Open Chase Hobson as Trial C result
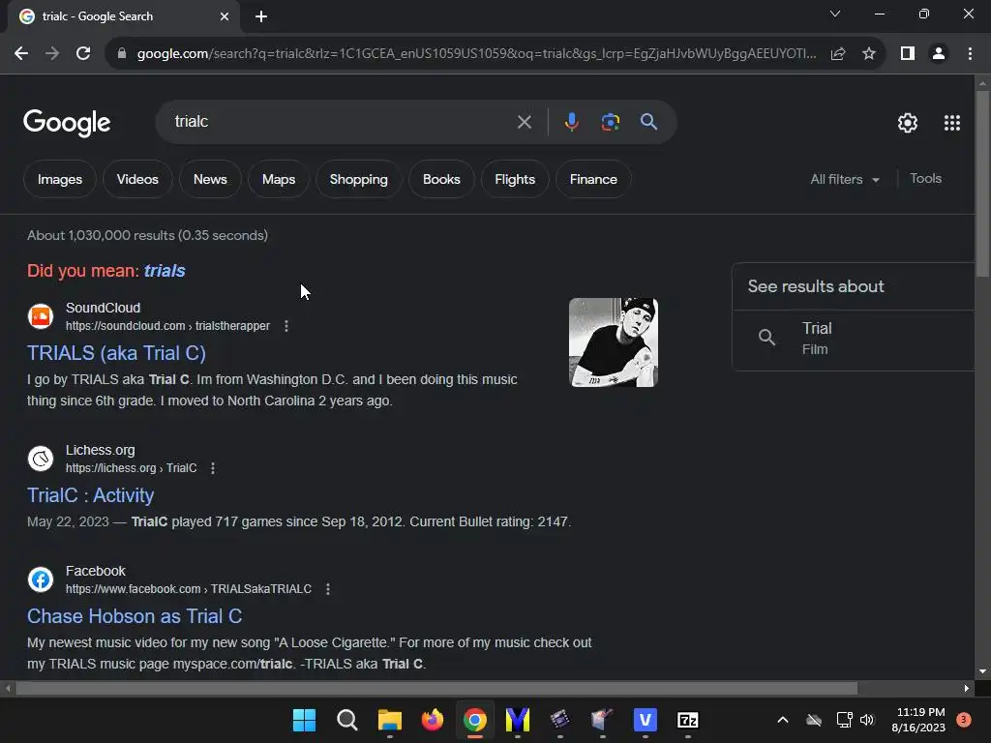This screenshot has width=991, height=743. coord(135,616)
